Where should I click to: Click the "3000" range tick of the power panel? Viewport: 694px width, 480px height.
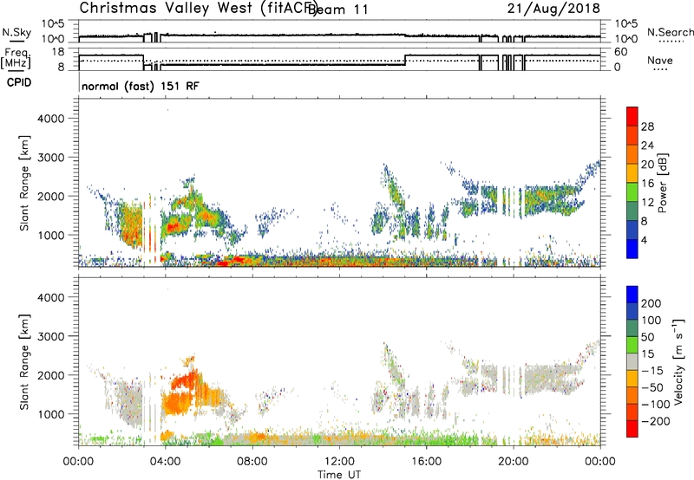pos(51,158)
